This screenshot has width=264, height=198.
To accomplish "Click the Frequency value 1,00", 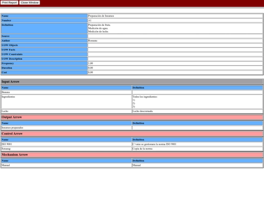I will tap(90, 63).
